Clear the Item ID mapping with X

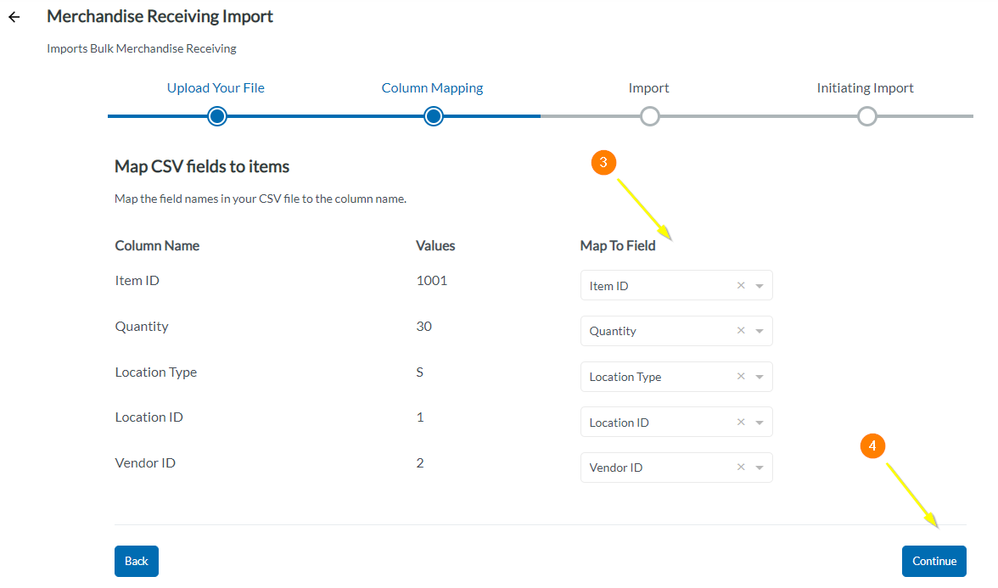tap(741, 286)
